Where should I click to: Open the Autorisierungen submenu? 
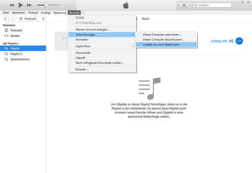click(102, 34)
